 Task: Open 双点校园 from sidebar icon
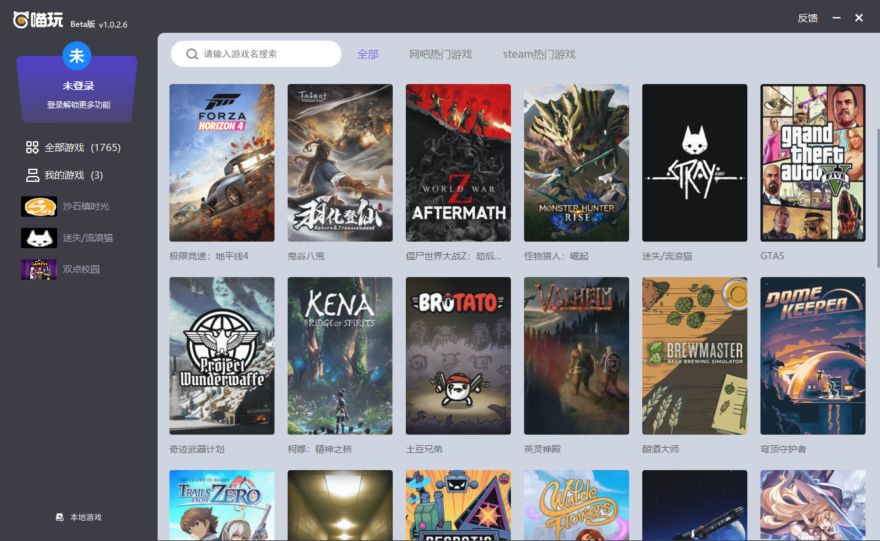39,269
